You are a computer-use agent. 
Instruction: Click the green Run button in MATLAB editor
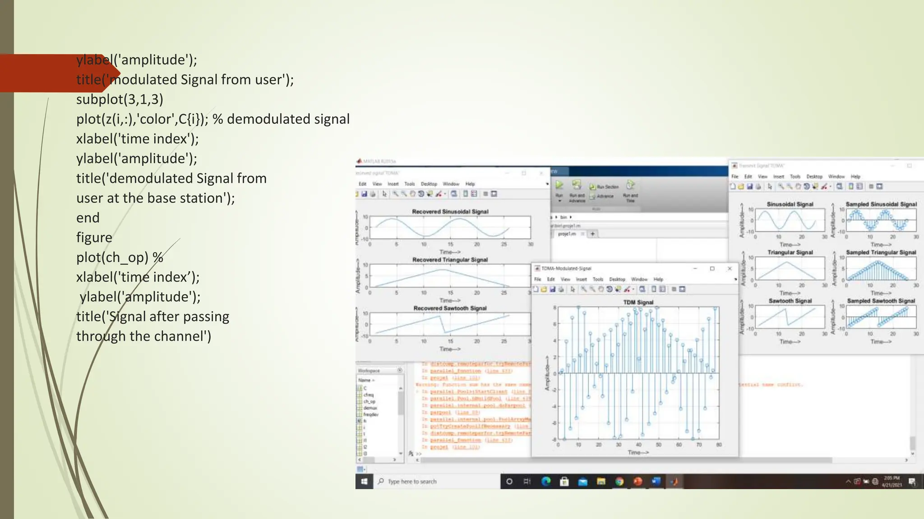(x=559, y=185)
